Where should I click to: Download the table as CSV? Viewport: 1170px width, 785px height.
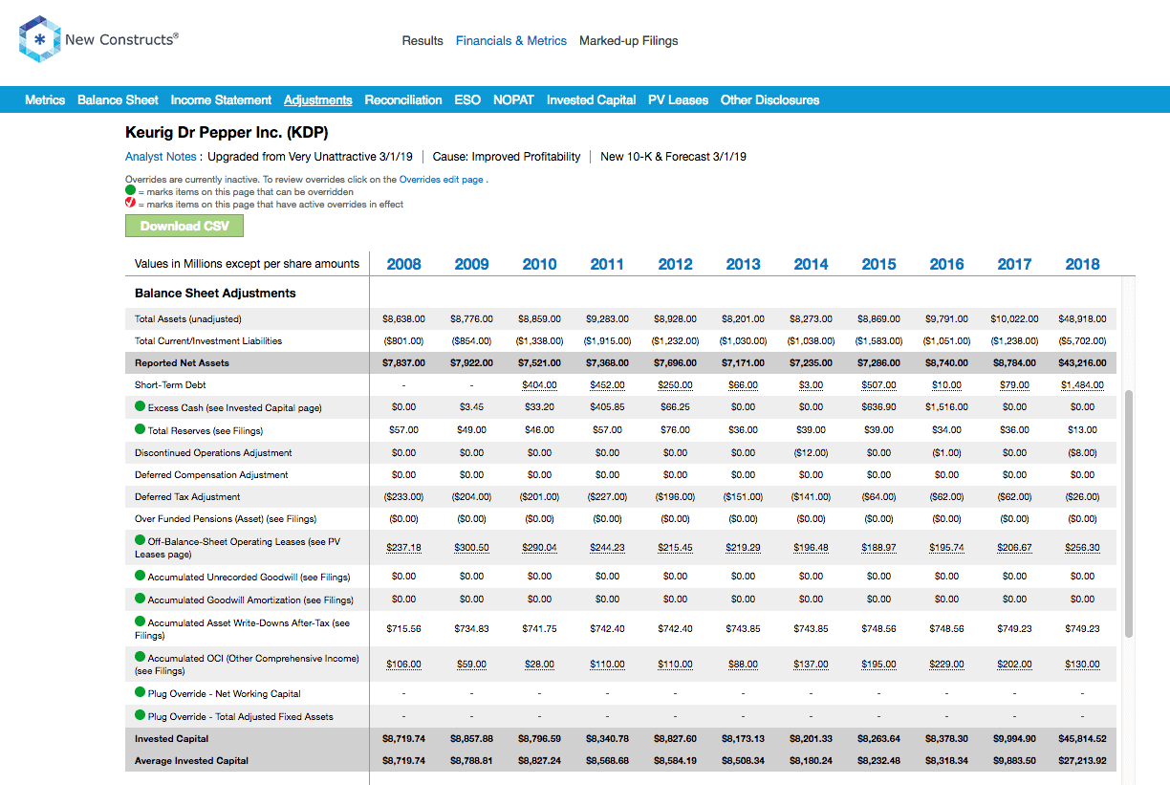click(x=184, y=226)
